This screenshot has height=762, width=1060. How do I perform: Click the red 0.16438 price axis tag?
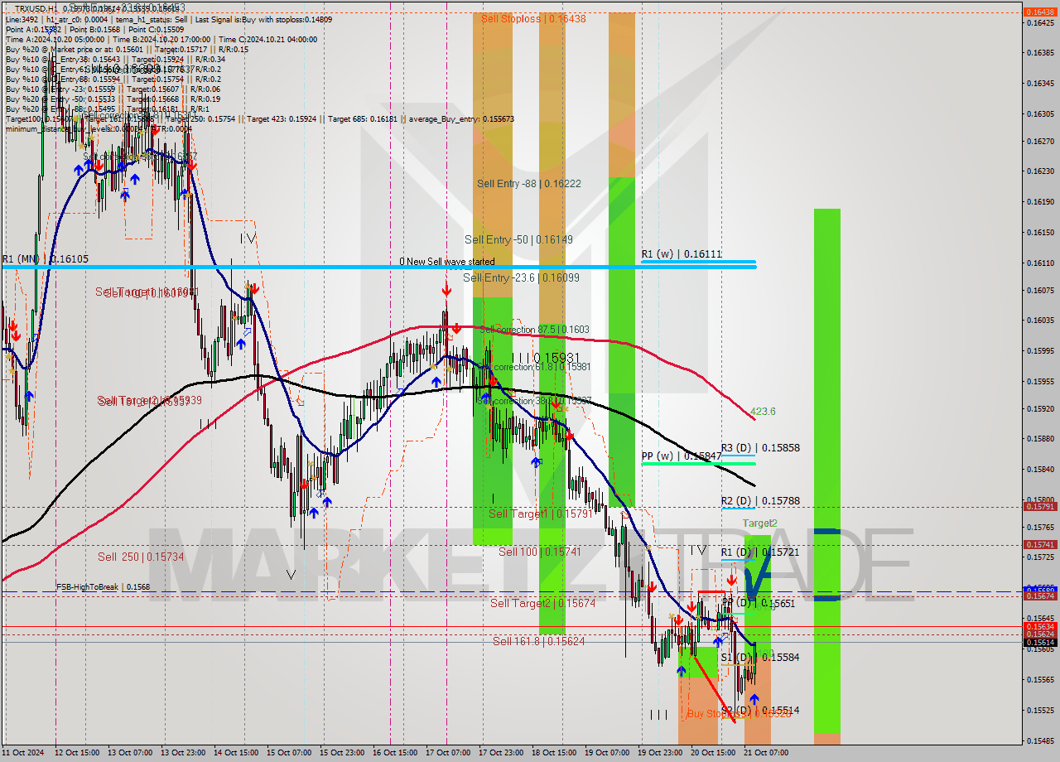pos(1039,12)
